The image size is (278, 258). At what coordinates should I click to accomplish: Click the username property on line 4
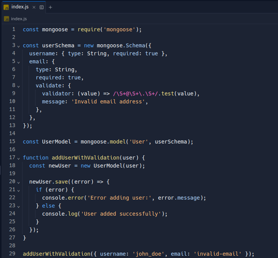click(x=42, y=53)
